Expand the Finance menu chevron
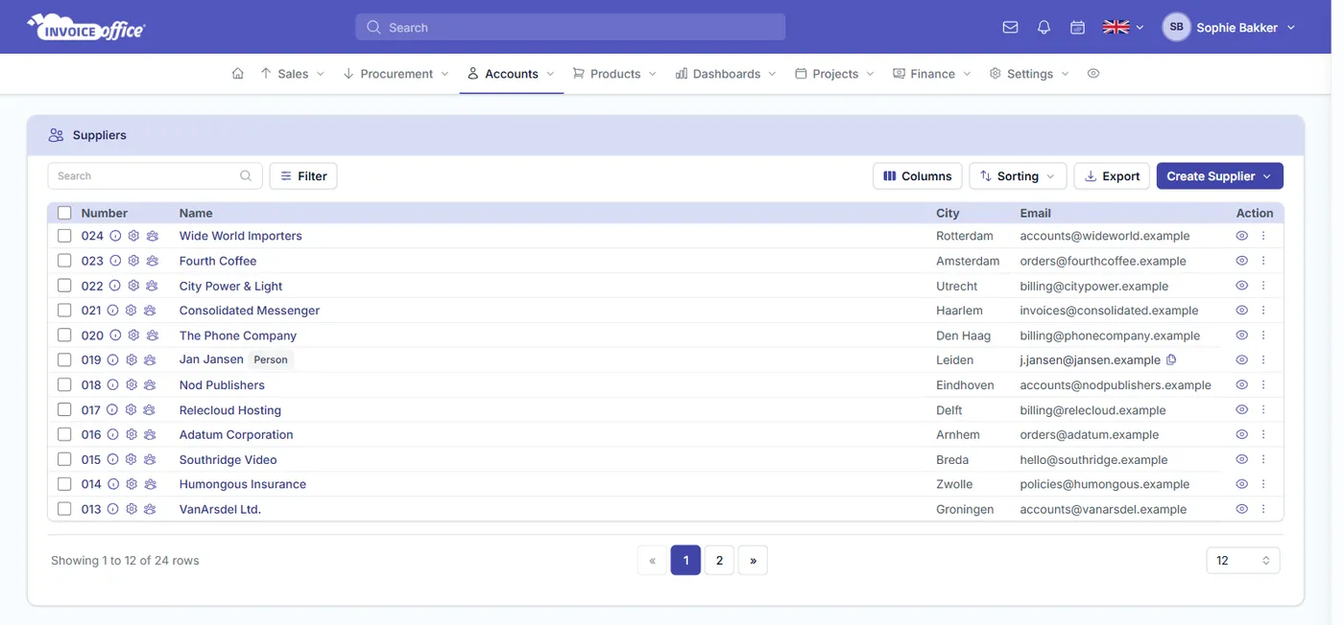Screen dimensions: 1344x625 [967, 74]
